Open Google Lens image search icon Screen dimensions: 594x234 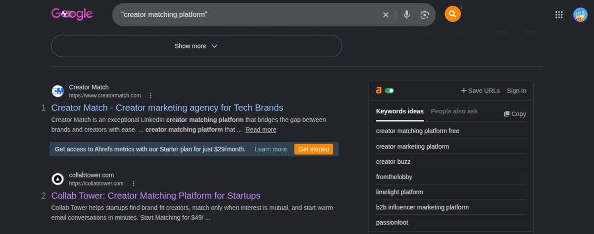[x=424, y=15]
